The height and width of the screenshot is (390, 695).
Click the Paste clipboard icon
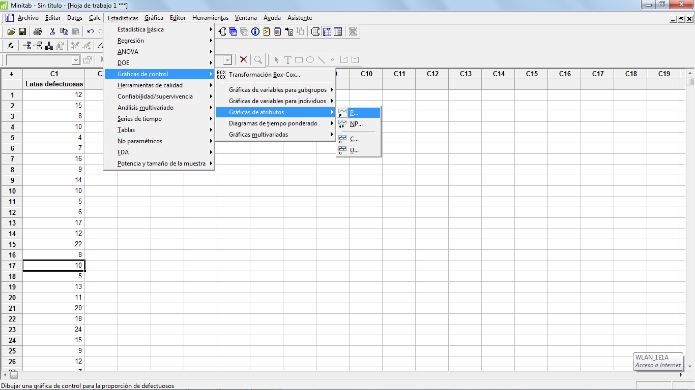click(75, 31)
